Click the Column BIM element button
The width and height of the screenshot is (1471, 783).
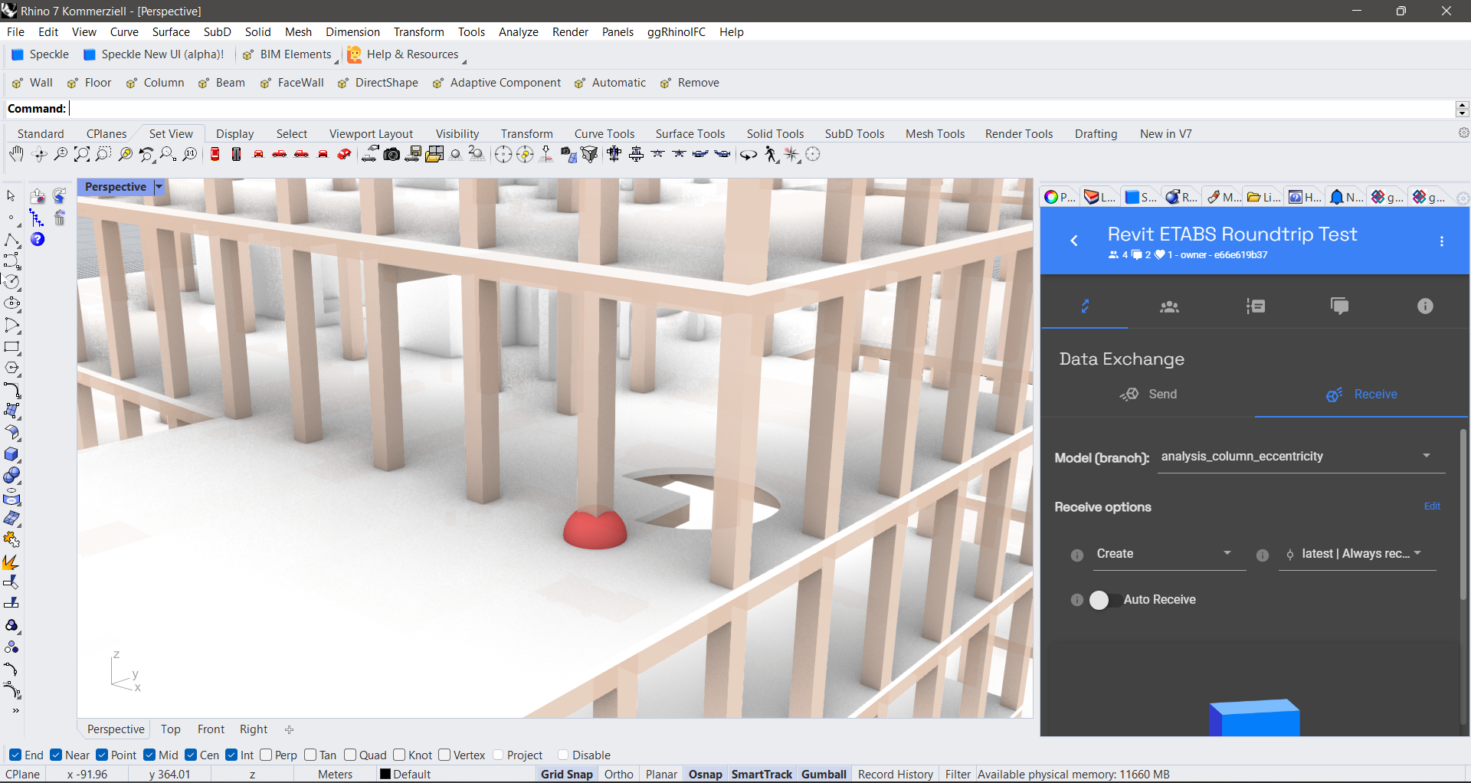click(x=156, y=83)
